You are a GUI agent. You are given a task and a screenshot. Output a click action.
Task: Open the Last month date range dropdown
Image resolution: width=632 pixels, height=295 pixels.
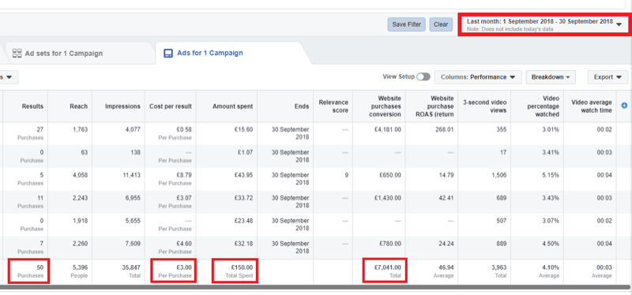544,24
